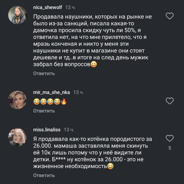This screenshot has width=184, height=184.
Task: View the 5 likes count on miss.linaliss comment
Action: pos(170,148)
